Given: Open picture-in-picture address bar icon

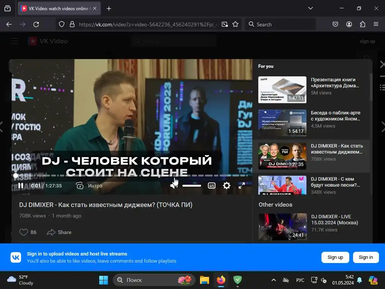Looking at the screenshot, I should coord(225,24).
